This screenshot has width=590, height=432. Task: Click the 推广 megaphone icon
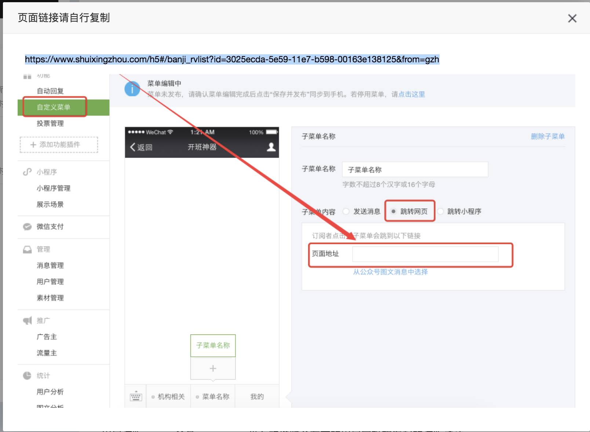click(x=27, y=321)
